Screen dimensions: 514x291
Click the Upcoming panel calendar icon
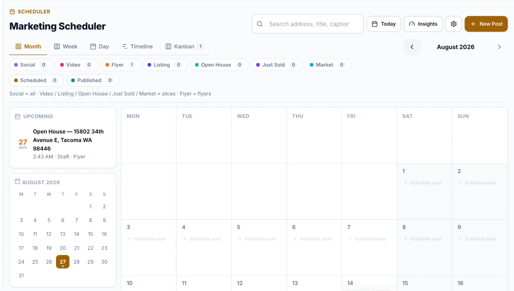[x=17, y=116]
